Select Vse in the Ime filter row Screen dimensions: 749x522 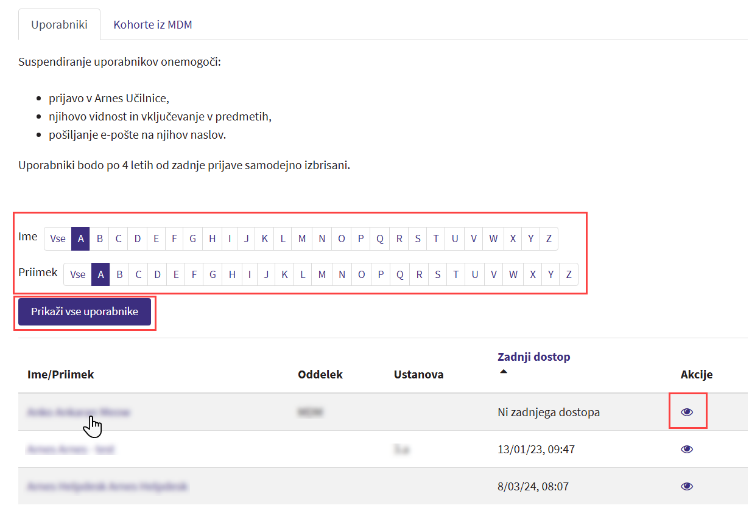point(58,238)
